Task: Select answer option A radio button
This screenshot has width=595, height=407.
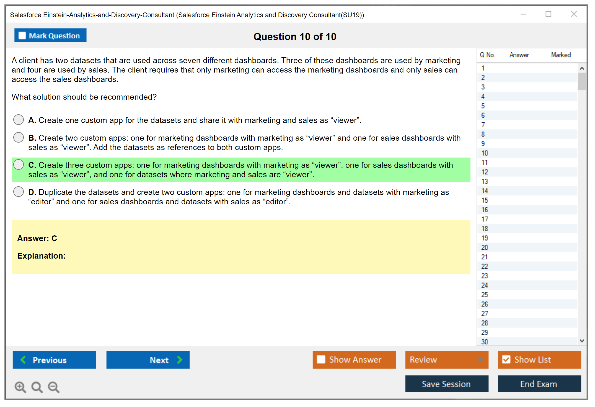Action: (19, 120)
